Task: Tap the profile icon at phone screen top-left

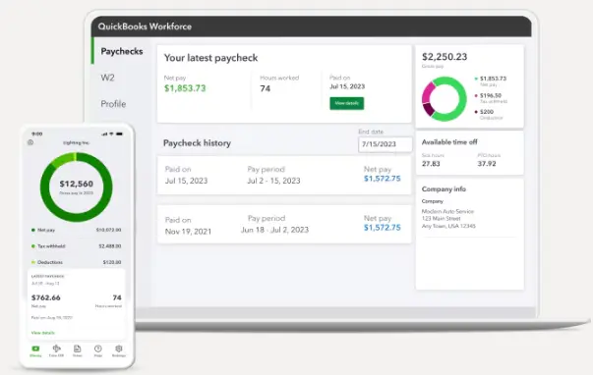Action: tap(30, 142)
